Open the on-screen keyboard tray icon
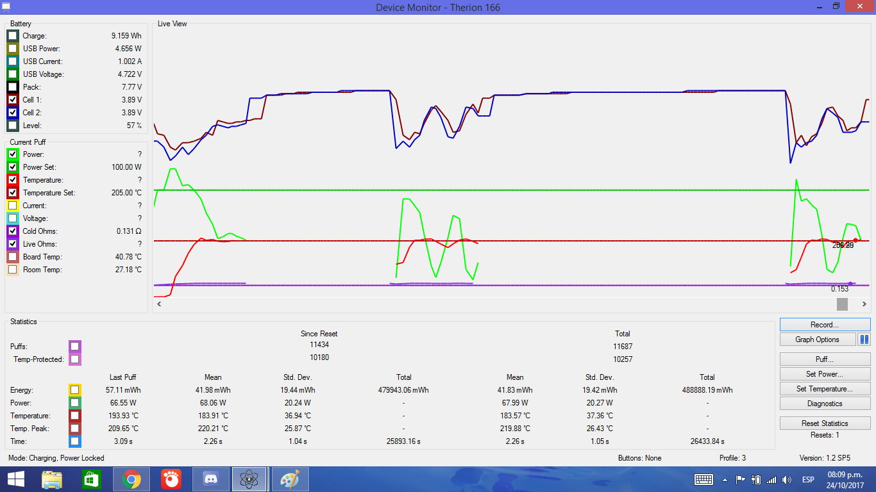This screenshot has width=876, height=492. click(x=703, y=479)
